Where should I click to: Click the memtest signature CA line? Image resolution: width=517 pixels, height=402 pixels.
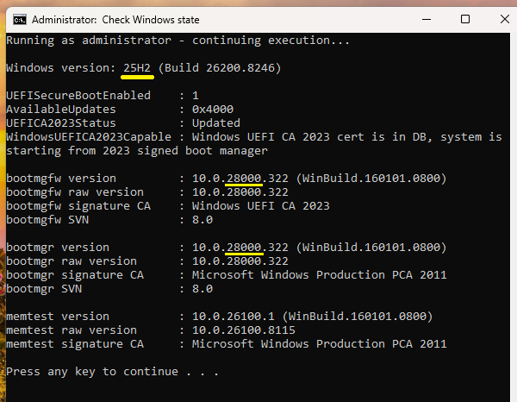224,343
